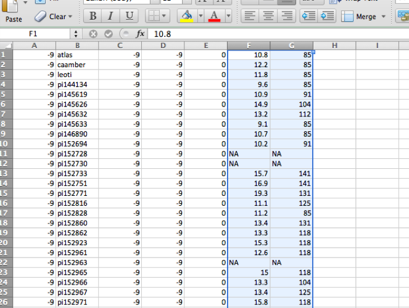The height and width of the screenshot is (308, 409).
Task: Open font color dropdown arrow
Action: click(228, 16)
